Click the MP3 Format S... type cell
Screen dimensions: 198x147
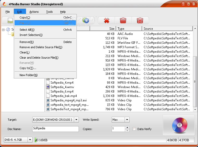pyautogui.click(x=129, y=47)
